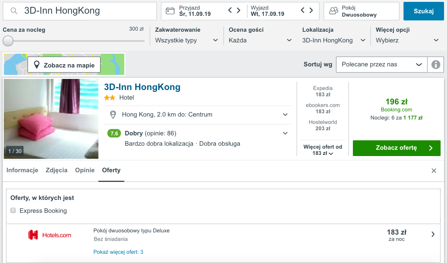
Task: Go to next departure date
Action: [x=311, y=10]
